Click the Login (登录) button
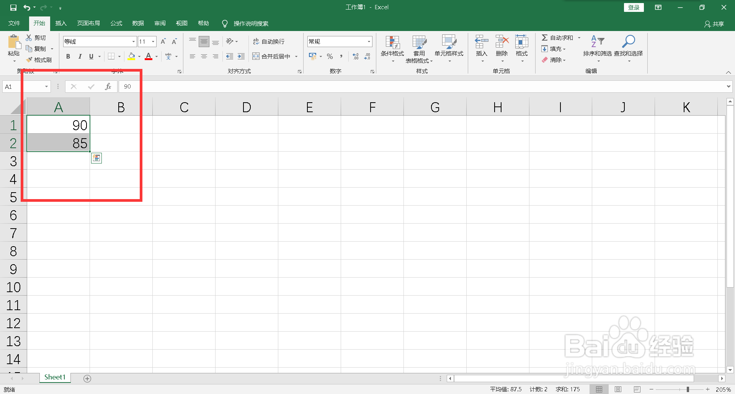The height and width of the screenshot is (394, 735). 634,7
